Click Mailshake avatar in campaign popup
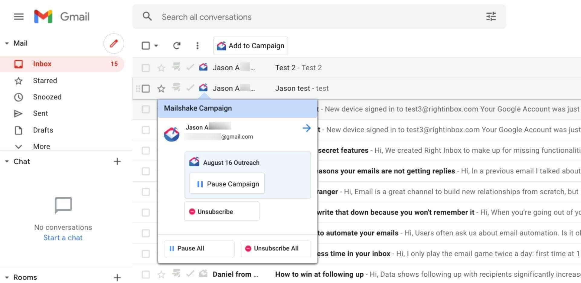Viewport: 581px width, 283px height. [x=171, y=134]
